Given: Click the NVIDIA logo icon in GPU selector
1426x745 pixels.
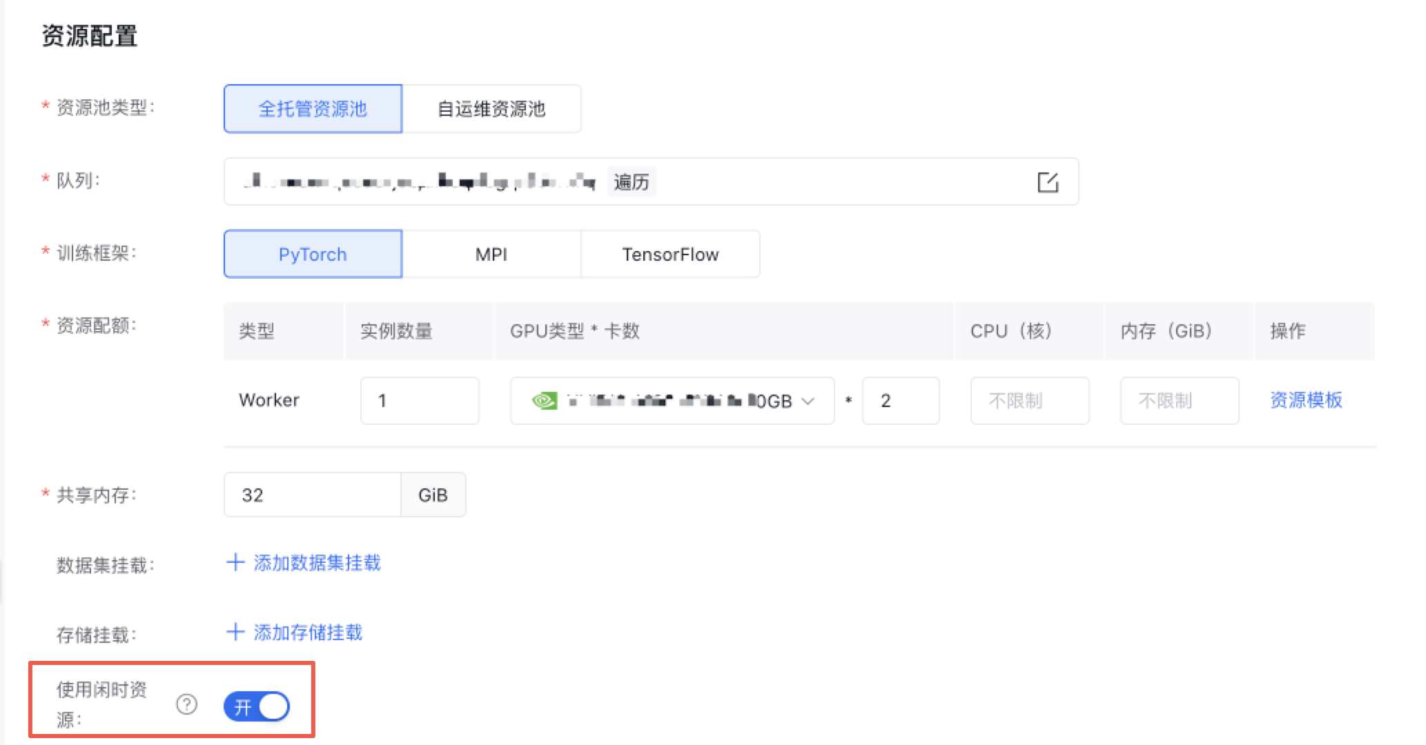Looking at the screenshot, I should pyautogui.click(x=545, y=401).
